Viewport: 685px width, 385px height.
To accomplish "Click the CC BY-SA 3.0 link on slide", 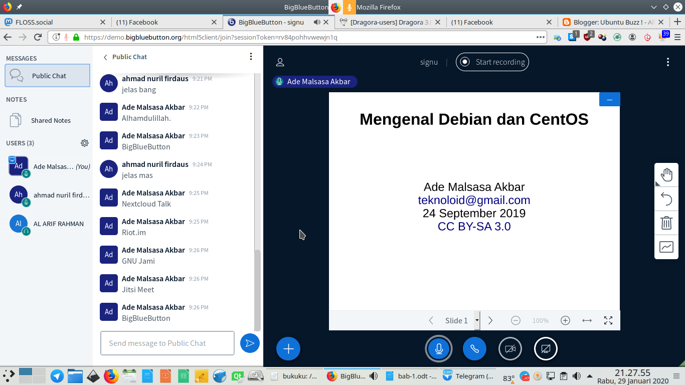I will (x=474, y=226).
